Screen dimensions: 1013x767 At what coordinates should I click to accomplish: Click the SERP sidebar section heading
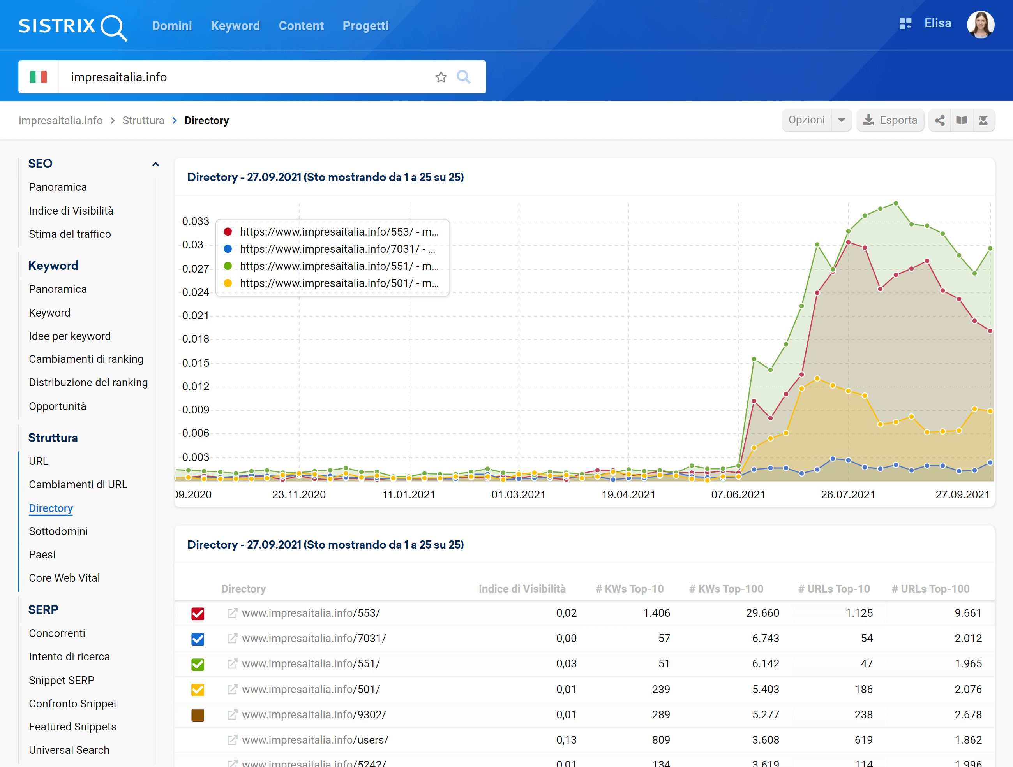tap(43, 610)
